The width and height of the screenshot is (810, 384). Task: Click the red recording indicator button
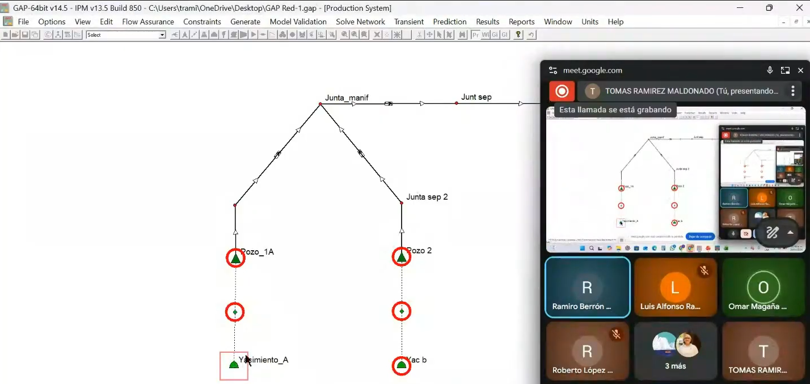click(x=562, y=91)
